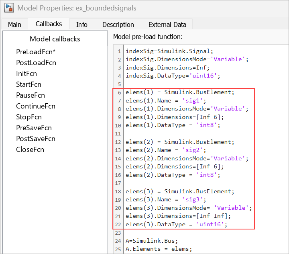Click the 'Model pre-load function:' label
The image size is (289, 254).
click(148, 37)
